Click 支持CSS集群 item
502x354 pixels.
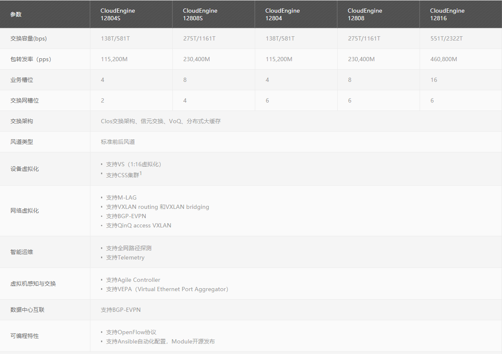[x=123, y=175]
